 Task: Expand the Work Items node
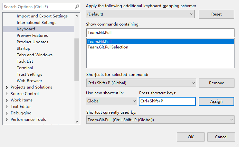tap(7, 100)
